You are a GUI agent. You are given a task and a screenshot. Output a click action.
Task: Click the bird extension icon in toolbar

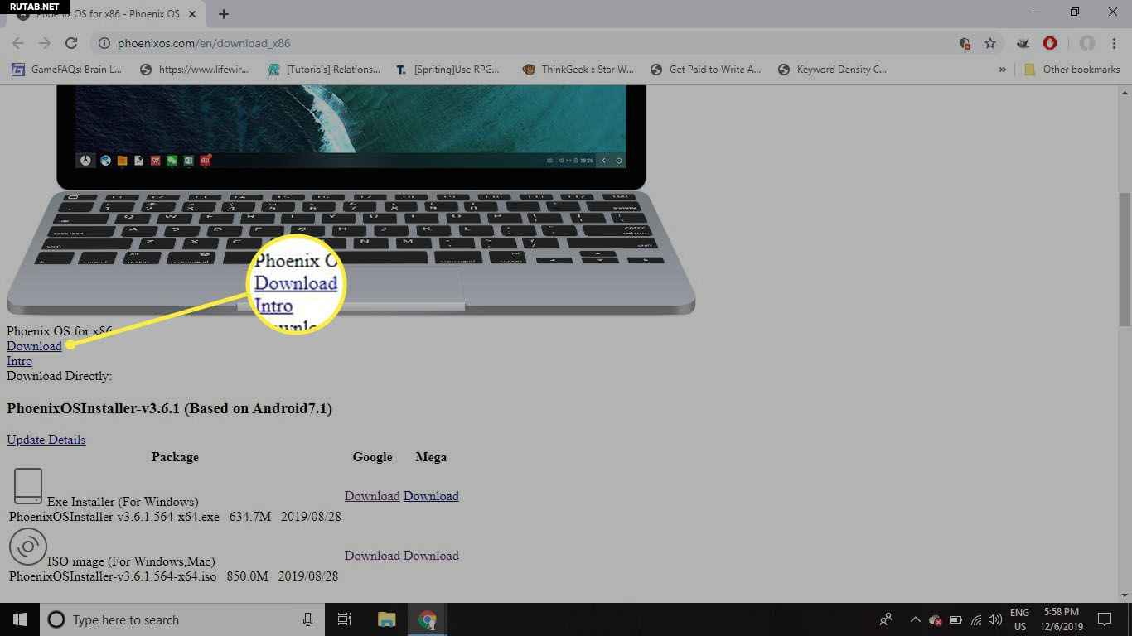point(1023,43)
